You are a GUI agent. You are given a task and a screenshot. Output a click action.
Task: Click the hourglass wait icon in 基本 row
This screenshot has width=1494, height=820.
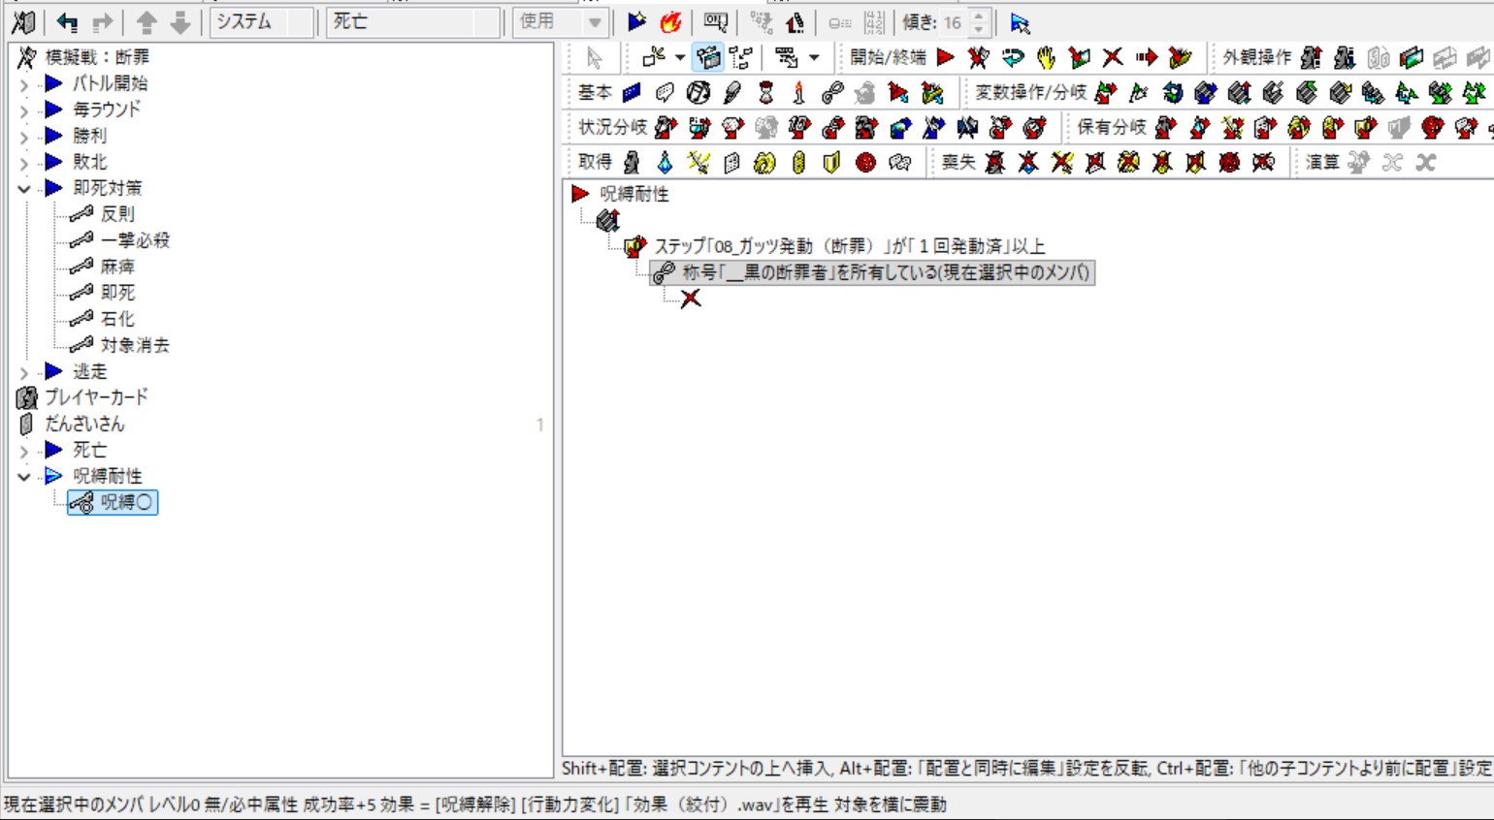coord(765,92)
